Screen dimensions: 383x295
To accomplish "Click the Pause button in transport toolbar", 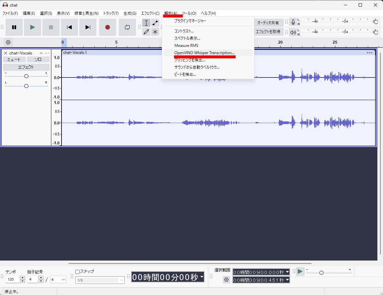I will (x=14, y=27).
